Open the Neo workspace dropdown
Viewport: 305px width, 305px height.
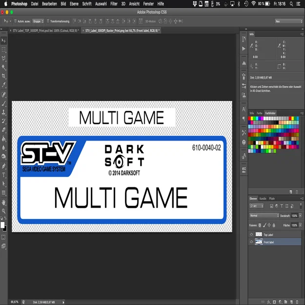point(289,21)
